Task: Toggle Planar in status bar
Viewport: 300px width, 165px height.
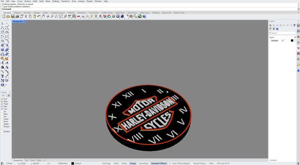Action: point(124,163)
